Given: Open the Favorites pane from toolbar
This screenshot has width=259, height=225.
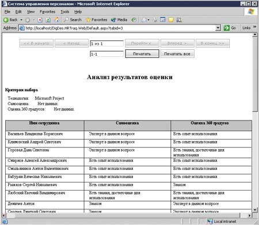Looking at the screenshot, I should (97, 20).
